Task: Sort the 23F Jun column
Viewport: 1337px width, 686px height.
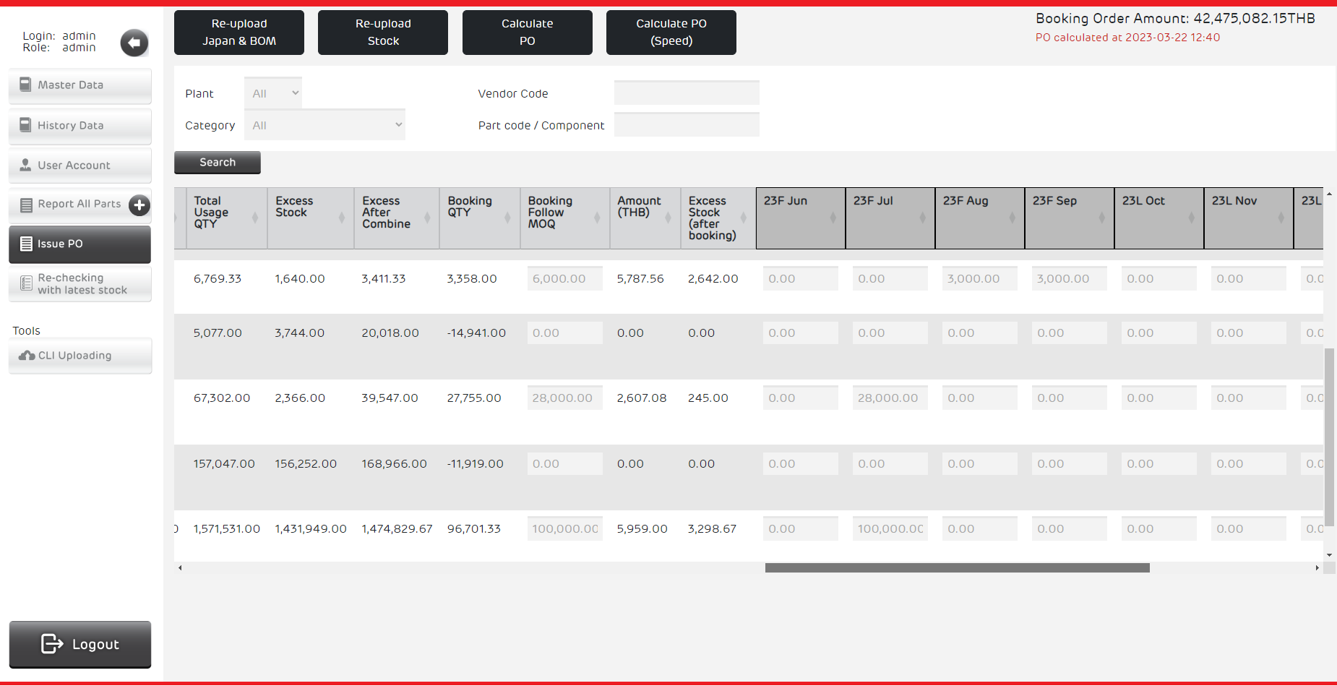Action: tap(833, 218)
